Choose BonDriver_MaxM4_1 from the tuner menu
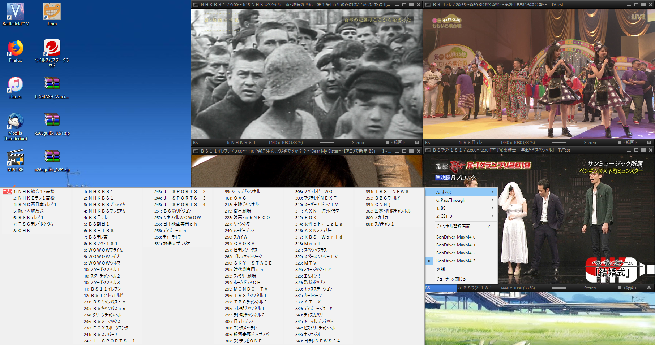 point(461,245)
